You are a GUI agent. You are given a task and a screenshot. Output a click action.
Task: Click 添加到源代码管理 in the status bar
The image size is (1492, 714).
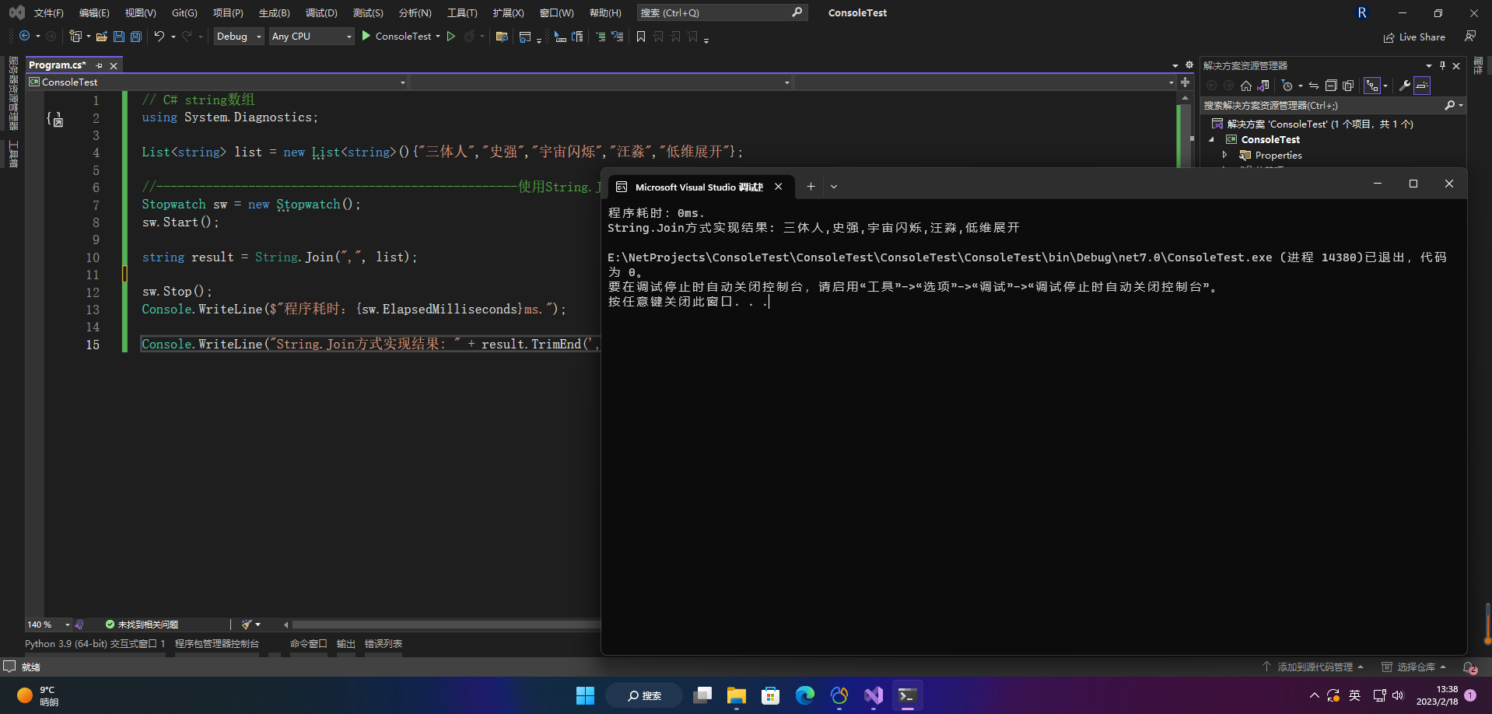pyautogui.click(x=1313, y=667)
